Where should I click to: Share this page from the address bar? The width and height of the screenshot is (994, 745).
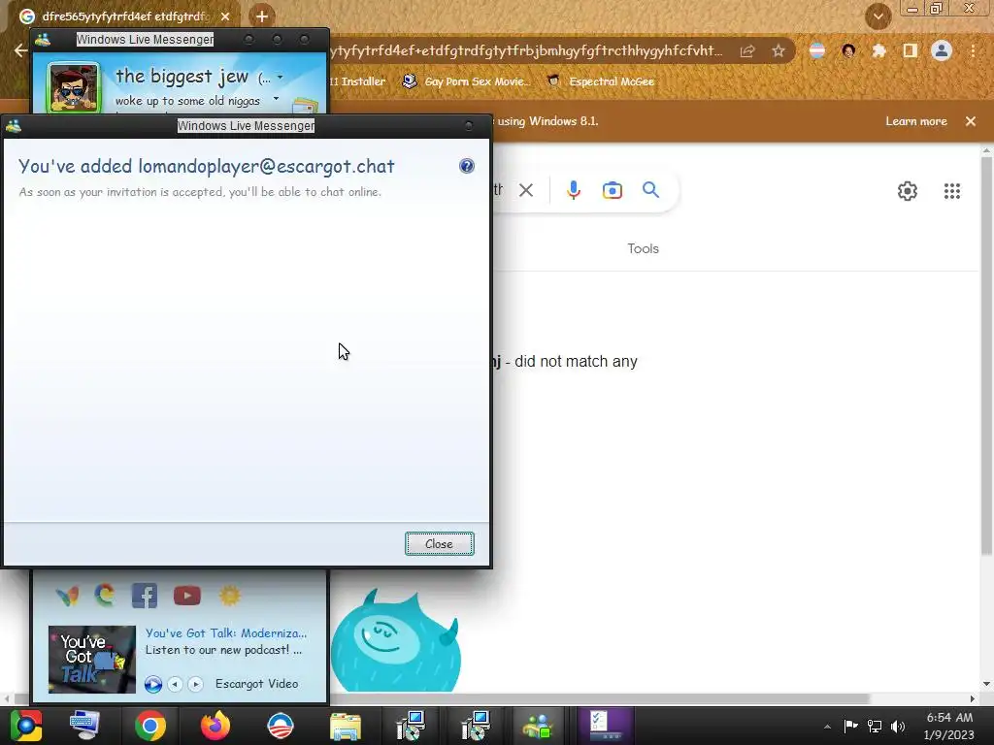(747, 50)
